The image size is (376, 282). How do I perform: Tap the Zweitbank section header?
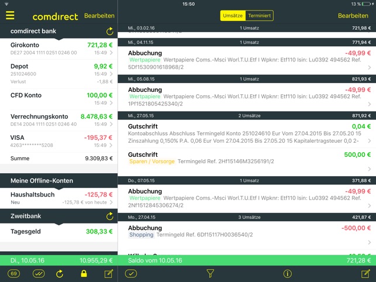pyautogui.click(x=58, y=216)
